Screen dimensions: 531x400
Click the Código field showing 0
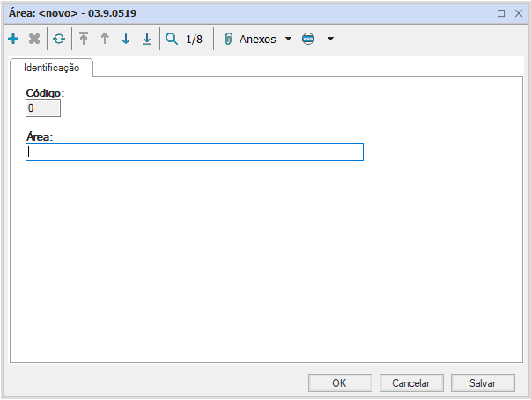pyautogui.click(x=43, y=108)
